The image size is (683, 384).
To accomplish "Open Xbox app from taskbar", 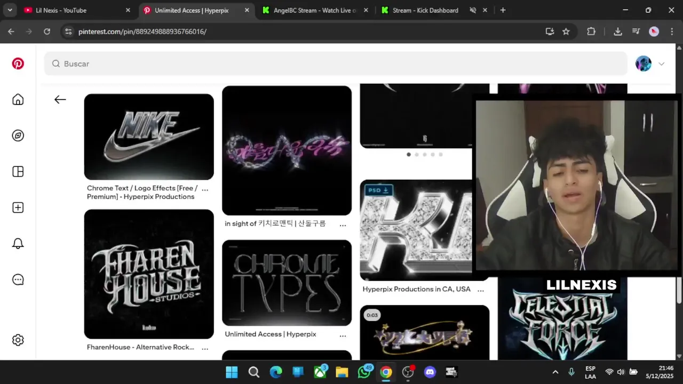I will click(x=320, y=372).
